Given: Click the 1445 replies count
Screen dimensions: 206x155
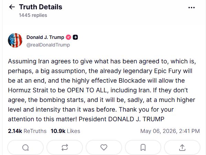Looking at the screenshot, I should point(33,15).
